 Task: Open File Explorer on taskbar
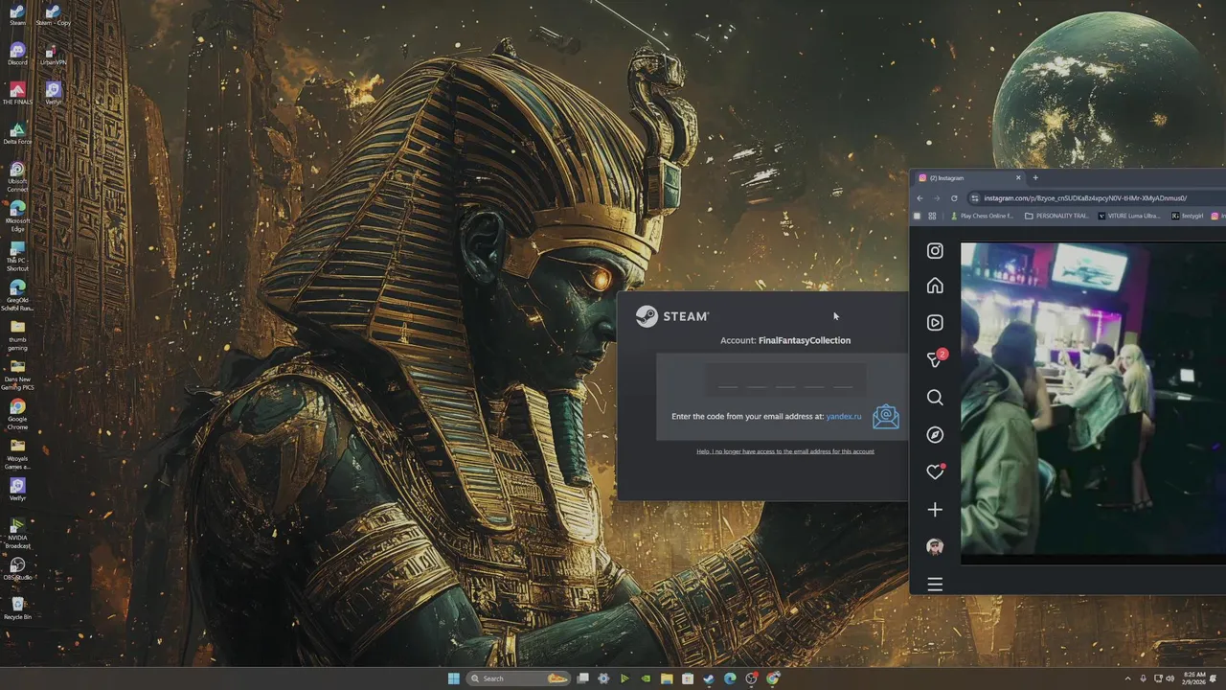[x=667, y=678]
